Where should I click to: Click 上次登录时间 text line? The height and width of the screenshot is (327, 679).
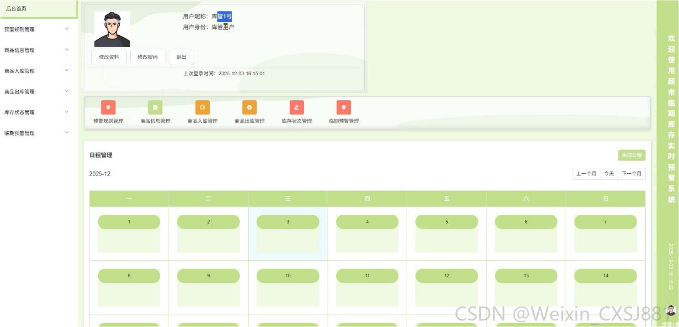(224, 73)
